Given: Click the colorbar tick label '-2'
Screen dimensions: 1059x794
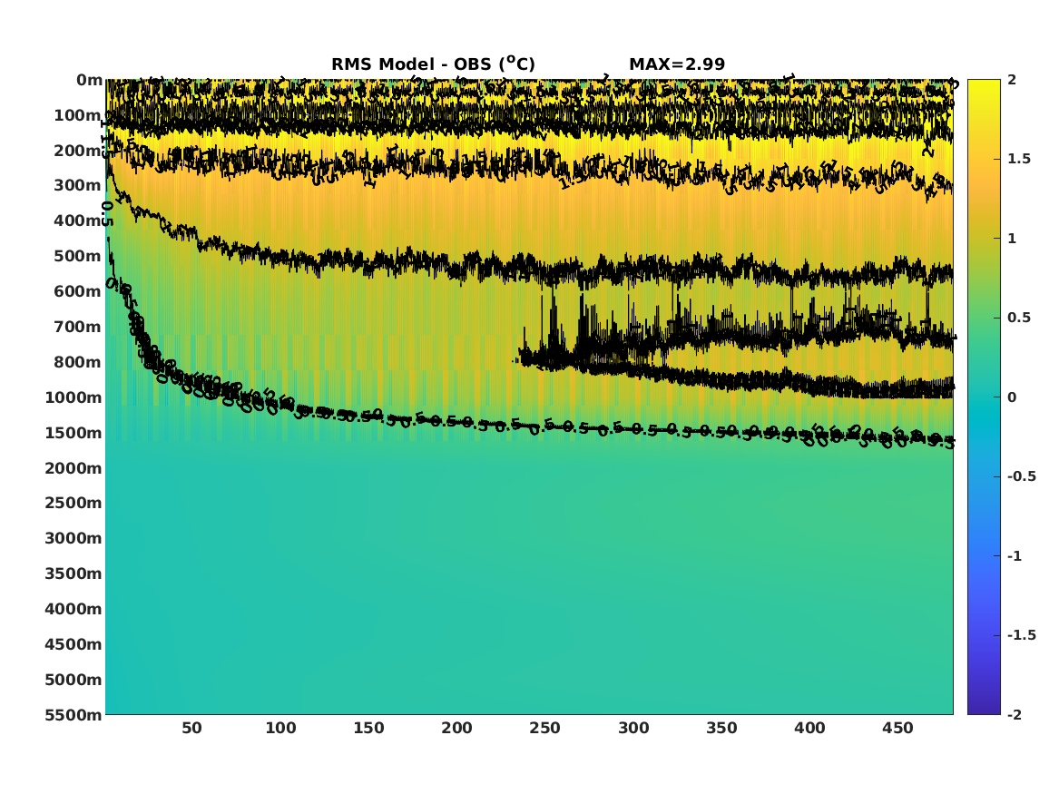Looking at the screenshot, I should click(1015, 714).
